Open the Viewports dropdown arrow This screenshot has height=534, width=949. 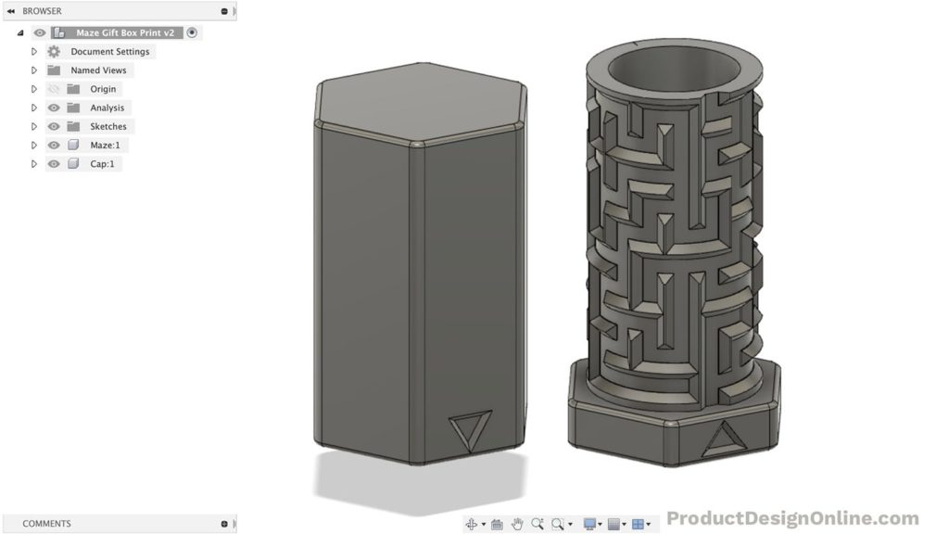(648, 525)
